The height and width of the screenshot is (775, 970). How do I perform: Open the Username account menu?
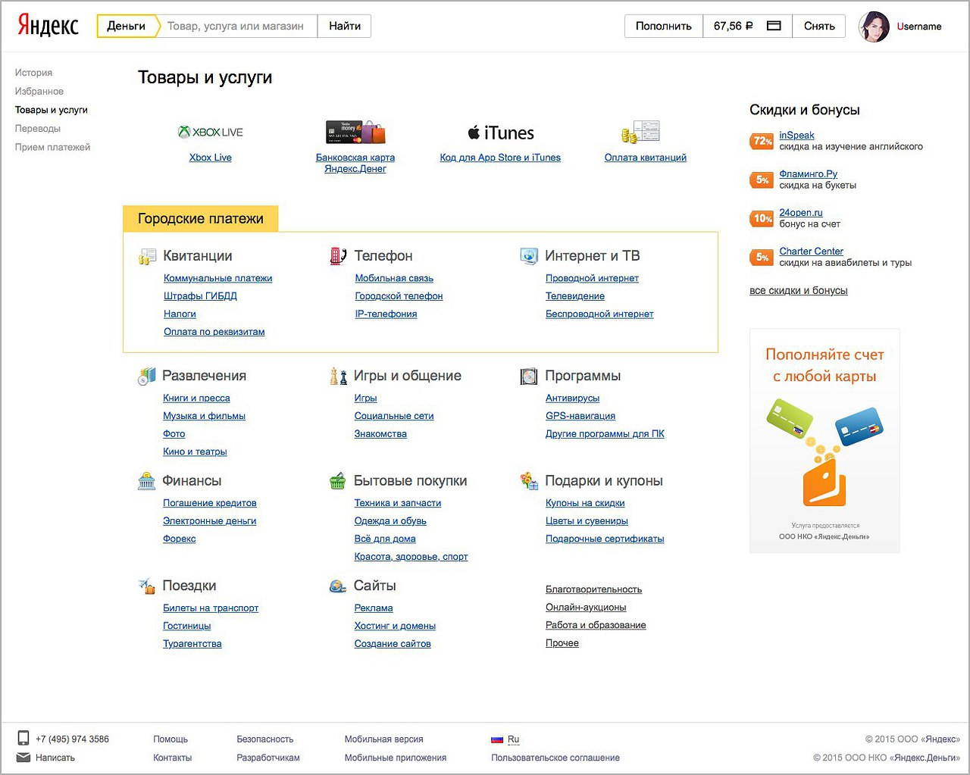click(919, 27)
